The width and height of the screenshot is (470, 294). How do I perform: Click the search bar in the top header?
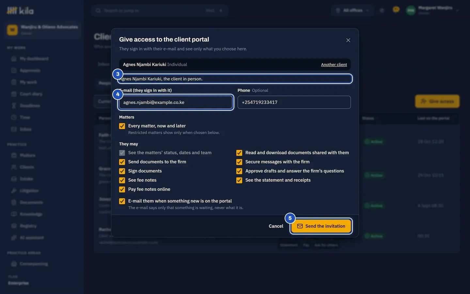(x=160, y=10)
